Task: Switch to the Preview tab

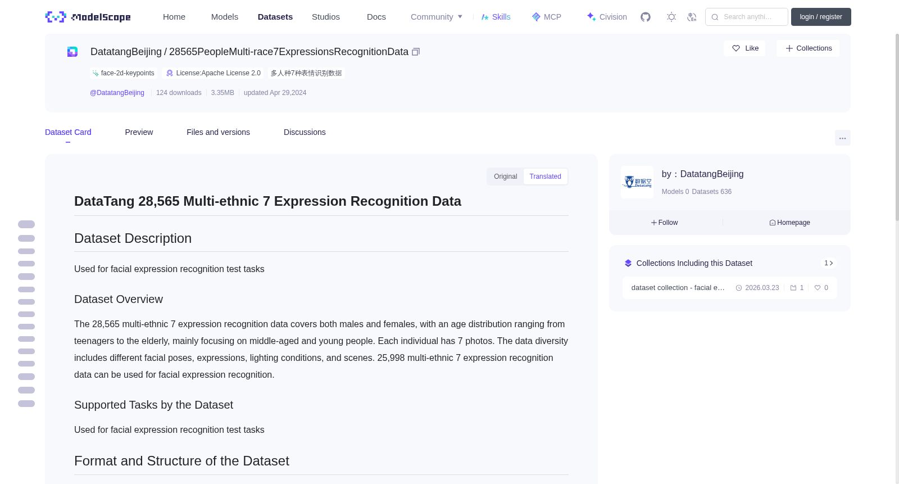Action: [139, 132]
